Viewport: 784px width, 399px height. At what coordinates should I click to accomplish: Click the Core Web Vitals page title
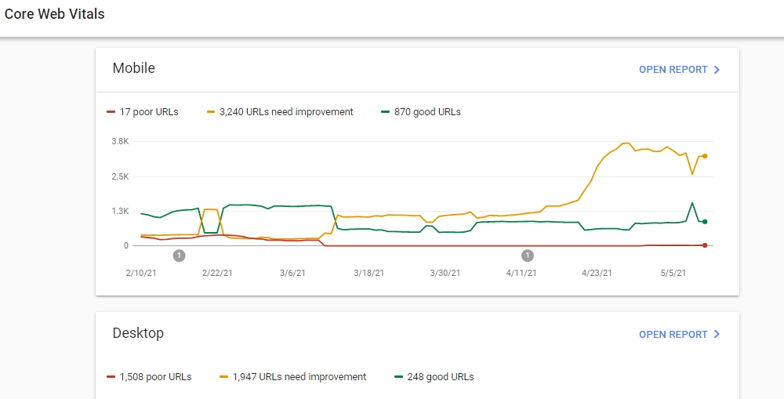[55, 14]
